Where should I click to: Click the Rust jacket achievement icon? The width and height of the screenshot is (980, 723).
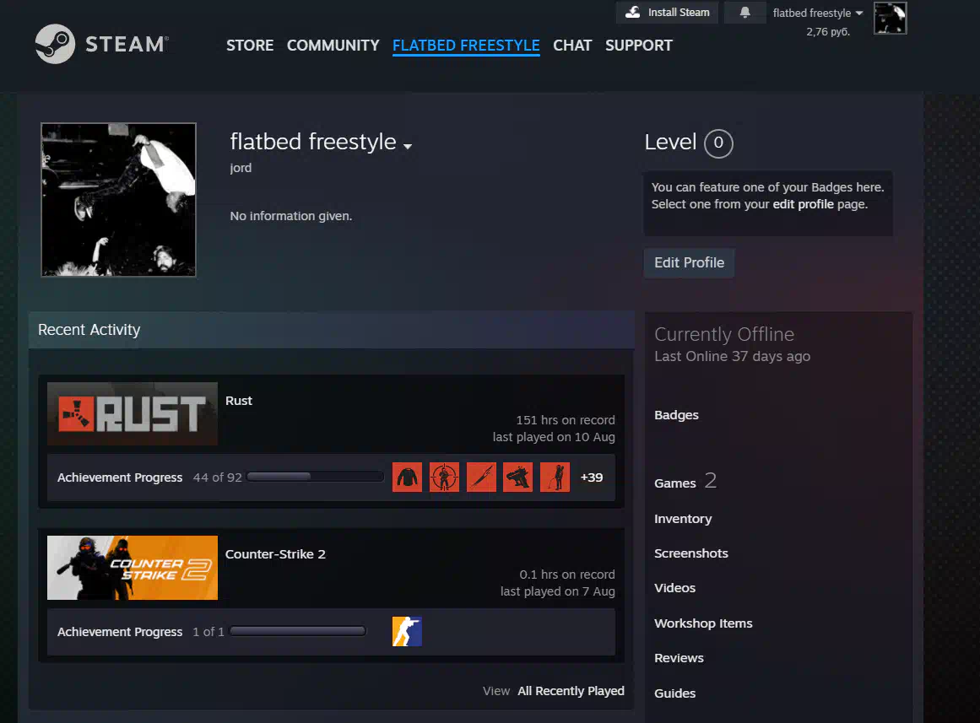[407, 478]
